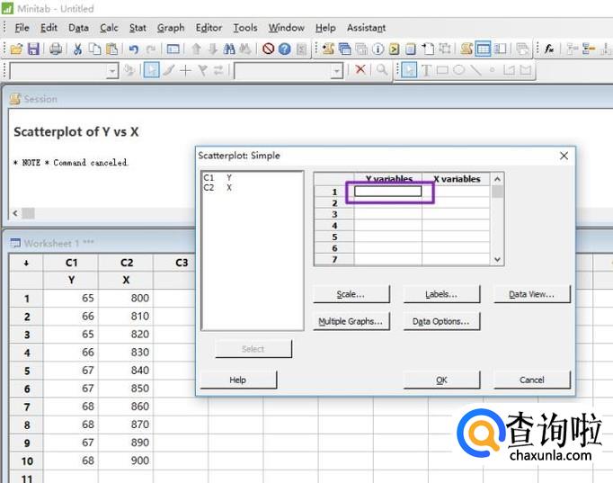Click the C2 column header in worksheet
The image size is (613, 483).
(126, 263)
